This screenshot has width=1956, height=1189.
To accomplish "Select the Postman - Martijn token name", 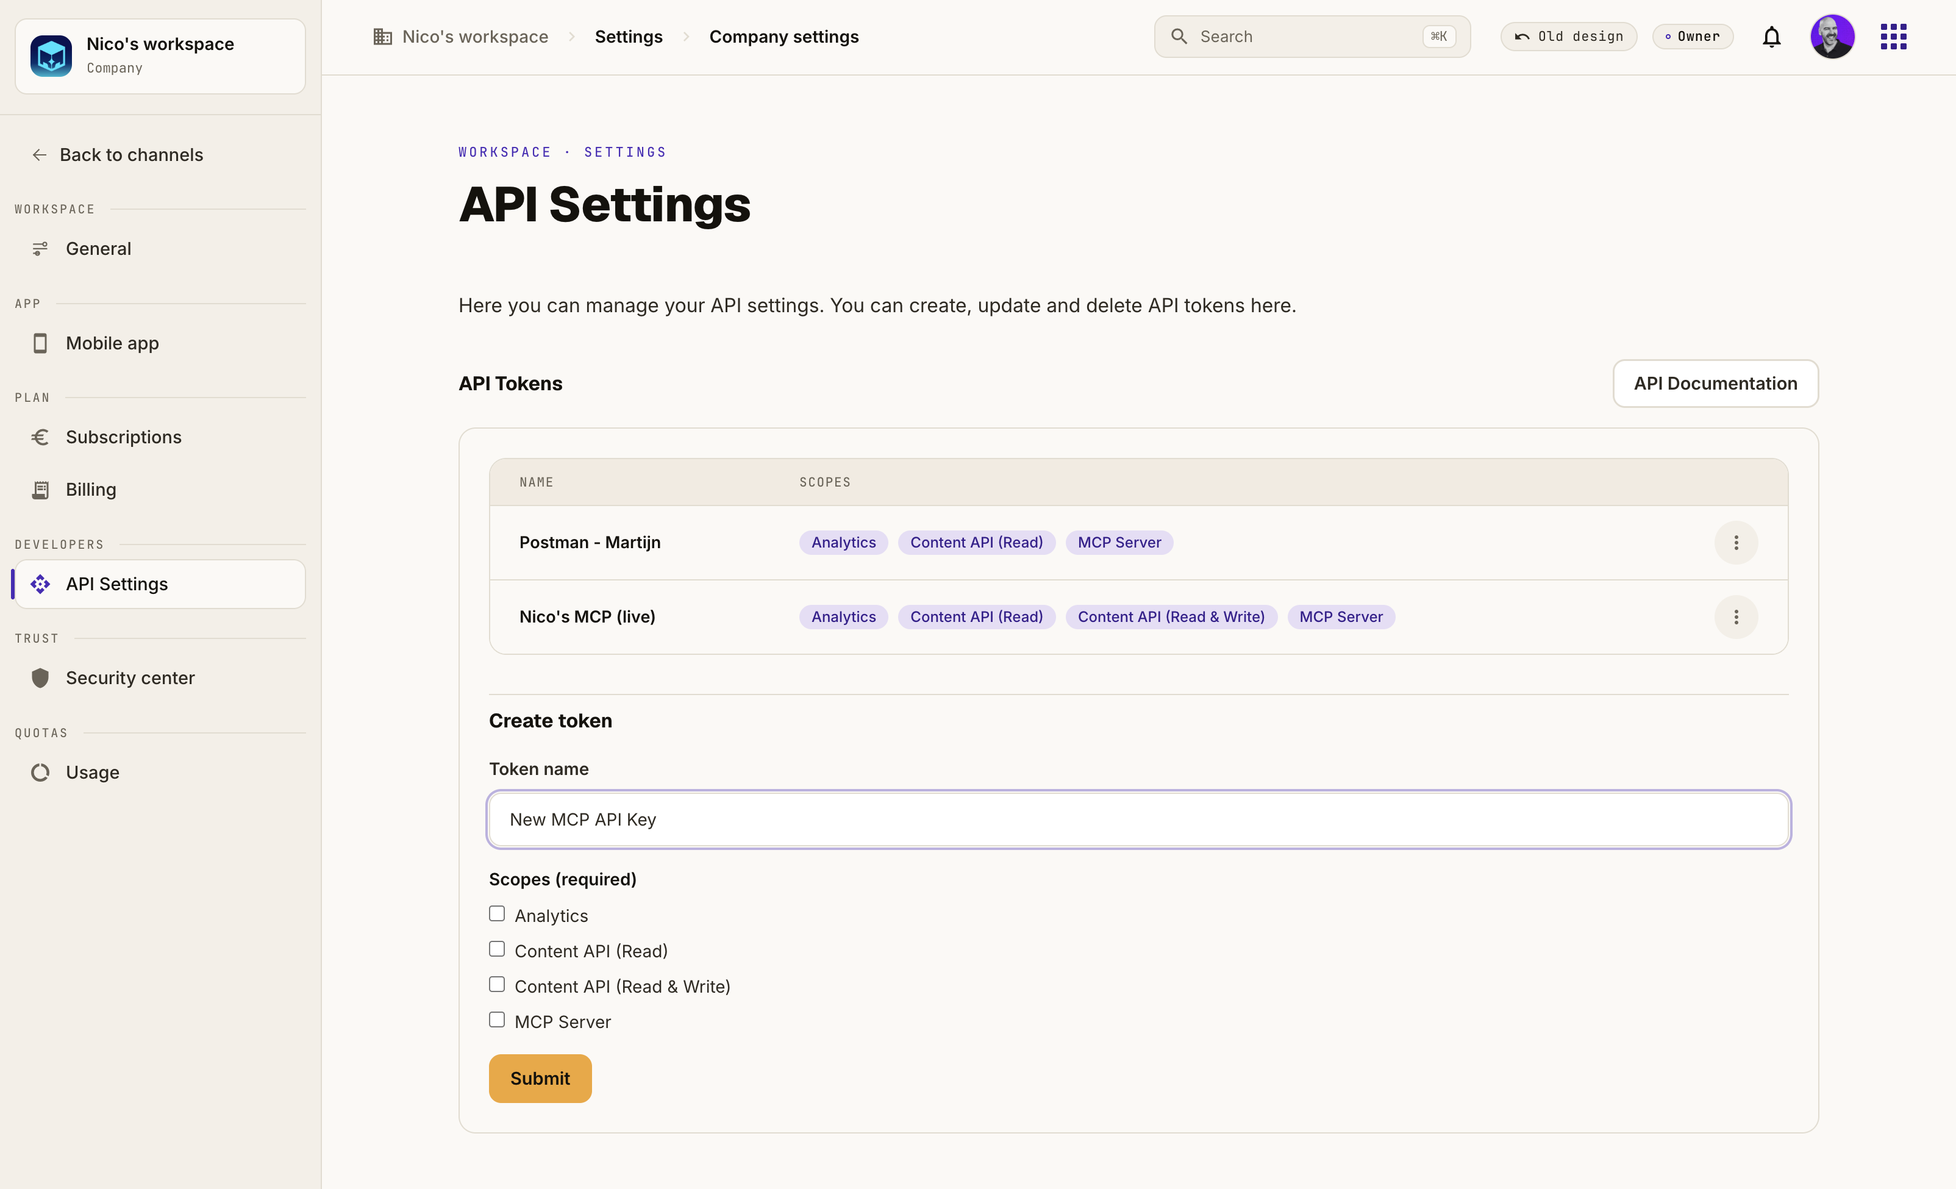I will [x=590, y=543].
